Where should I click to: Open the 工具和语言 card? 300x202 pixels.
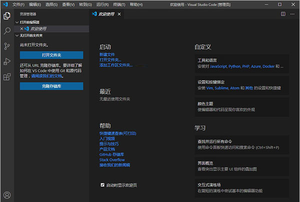pos(242,63)
